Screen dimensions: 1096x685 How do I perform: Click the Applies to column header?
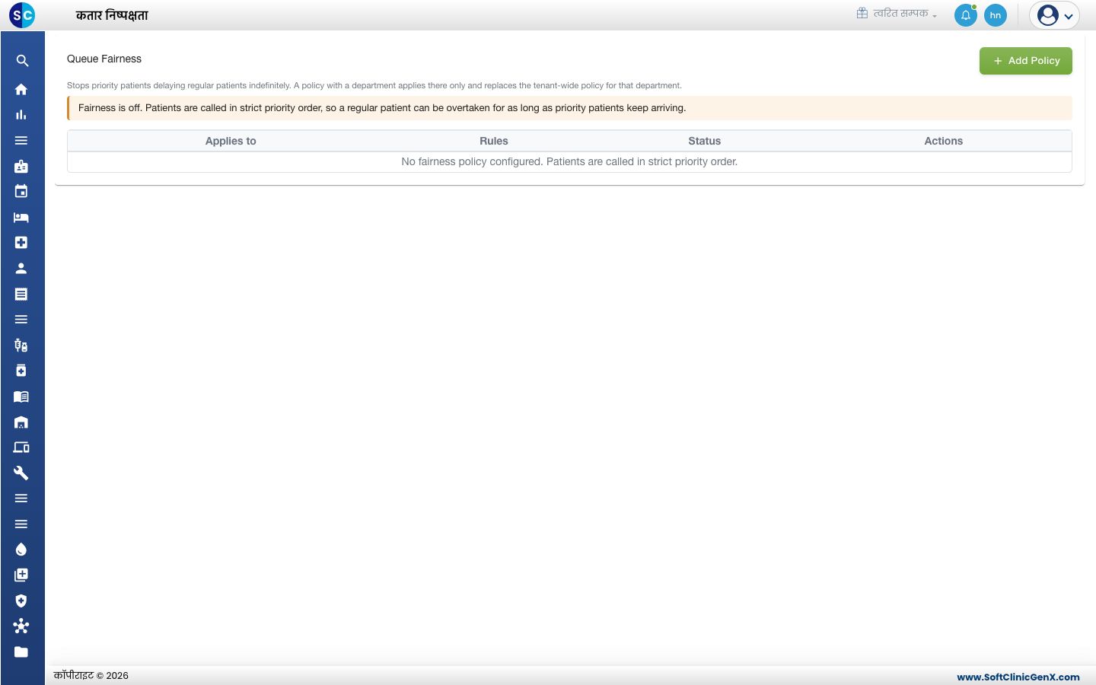(231, 141)
